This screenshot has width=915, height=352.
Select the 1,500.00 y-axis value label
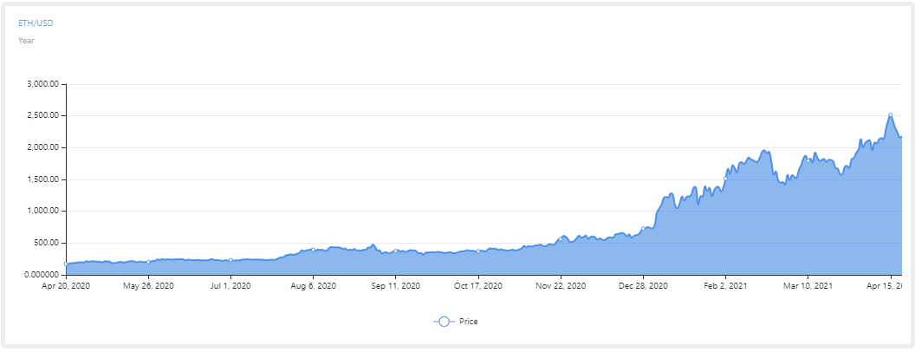42,179
